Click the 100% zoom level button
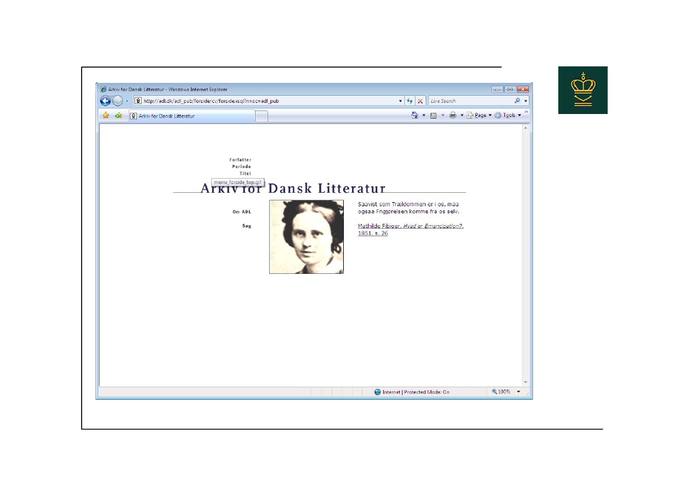The width and height of the screenshot is (687, 486). (501, 392)
